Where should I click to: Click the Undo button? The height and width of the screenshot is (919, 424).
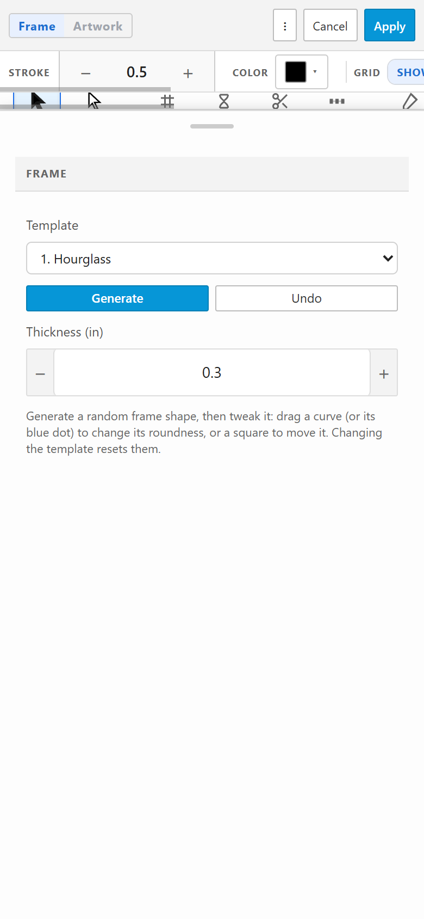pos(307,298)
